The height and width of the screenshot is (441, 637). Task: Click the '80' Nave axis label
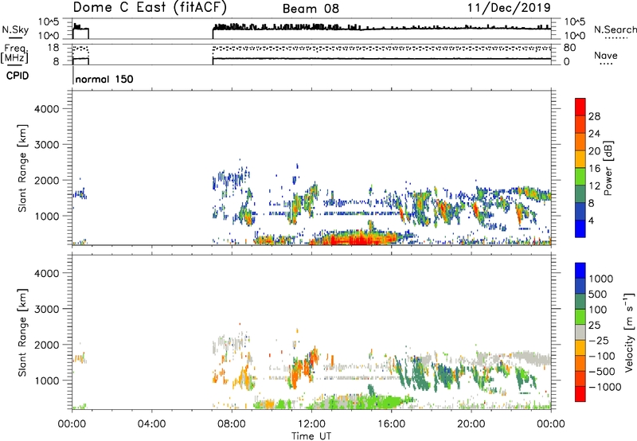coord(569,48)
